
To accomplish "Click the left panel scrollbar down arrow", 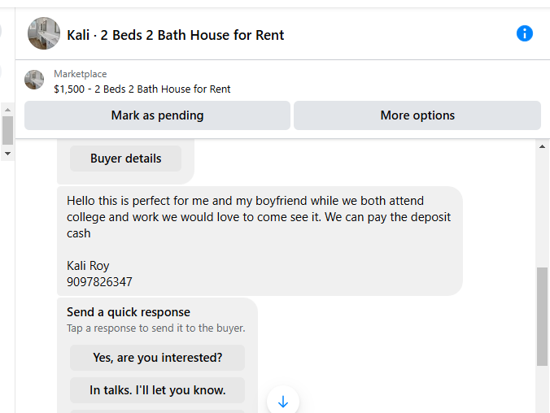I will [x=7, y=154].
